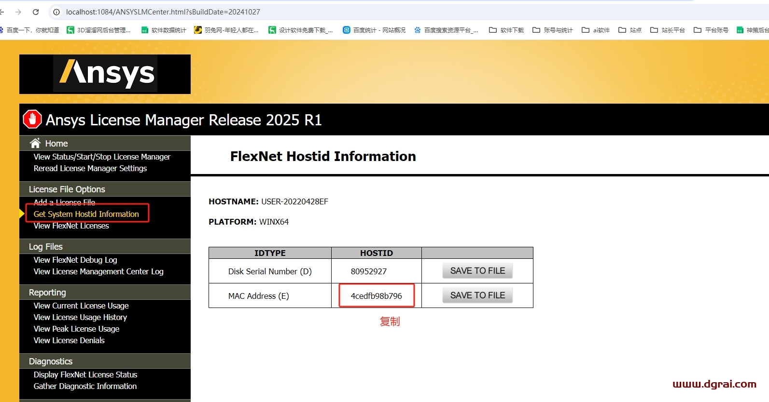Click the red stop hand icon
The height and width of the screenshot is (402, 769).
coord(32,120)
